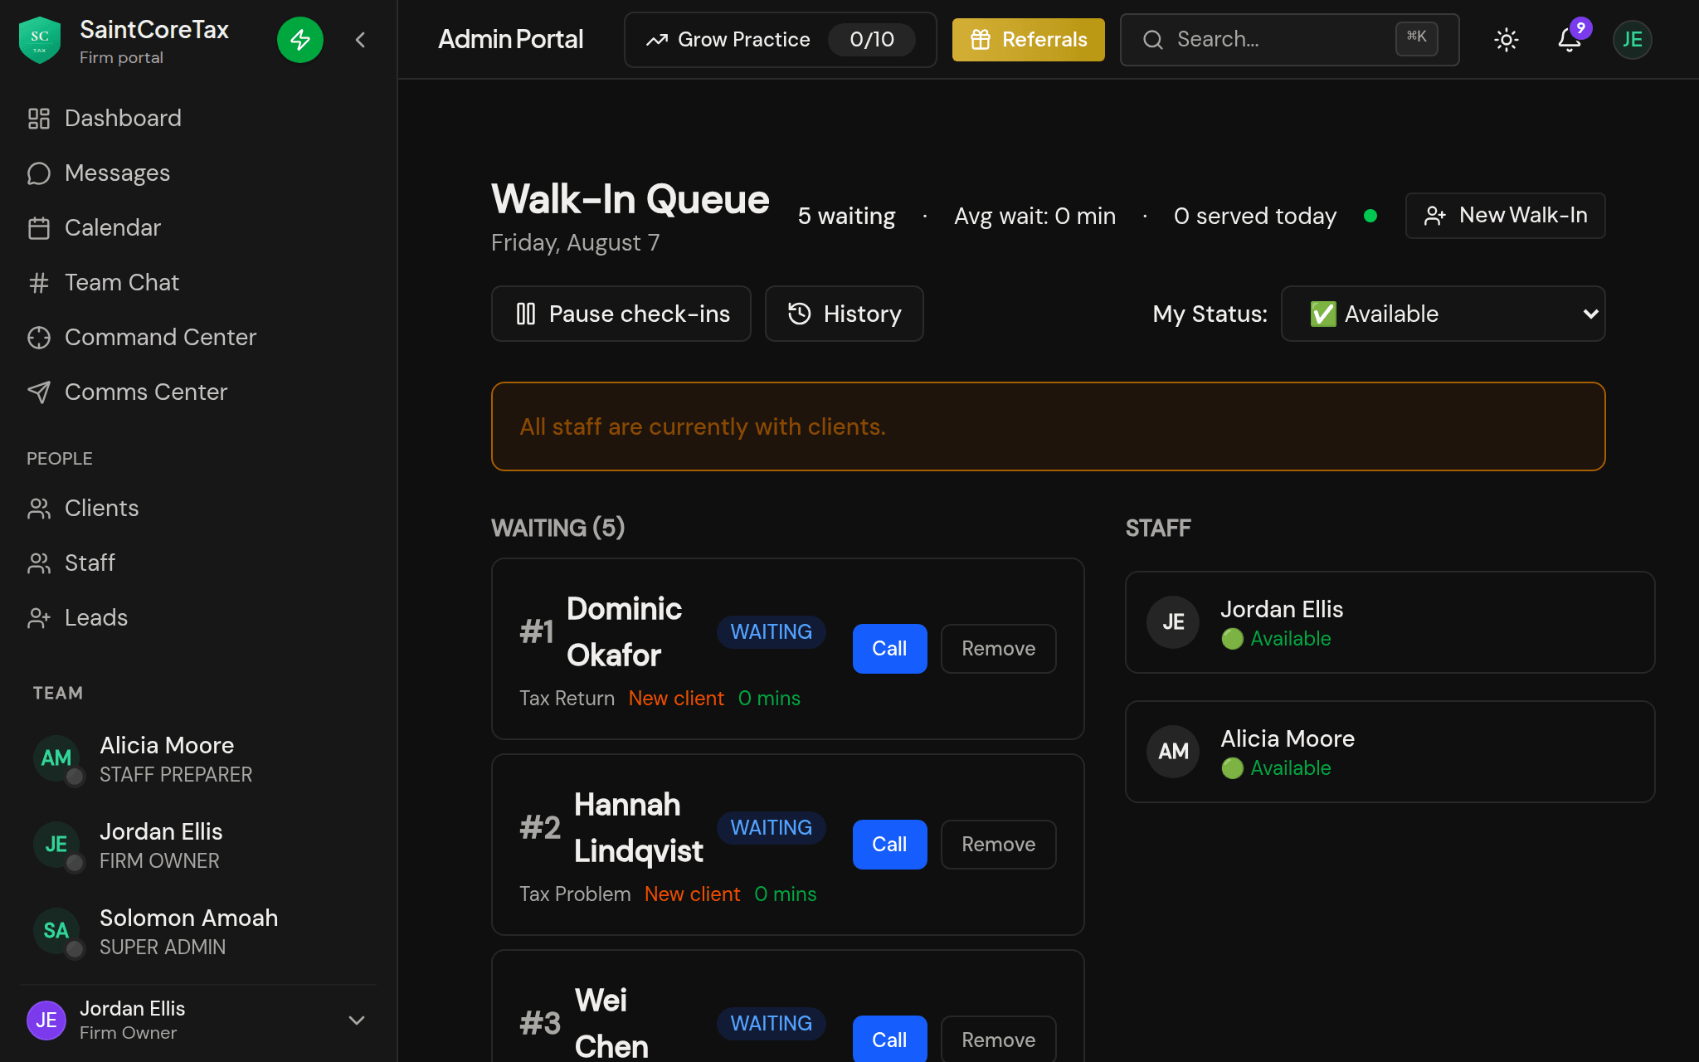Screen dimensions: 1699x1062
Task: Open Messages in the sidebar
Action: 199,173
